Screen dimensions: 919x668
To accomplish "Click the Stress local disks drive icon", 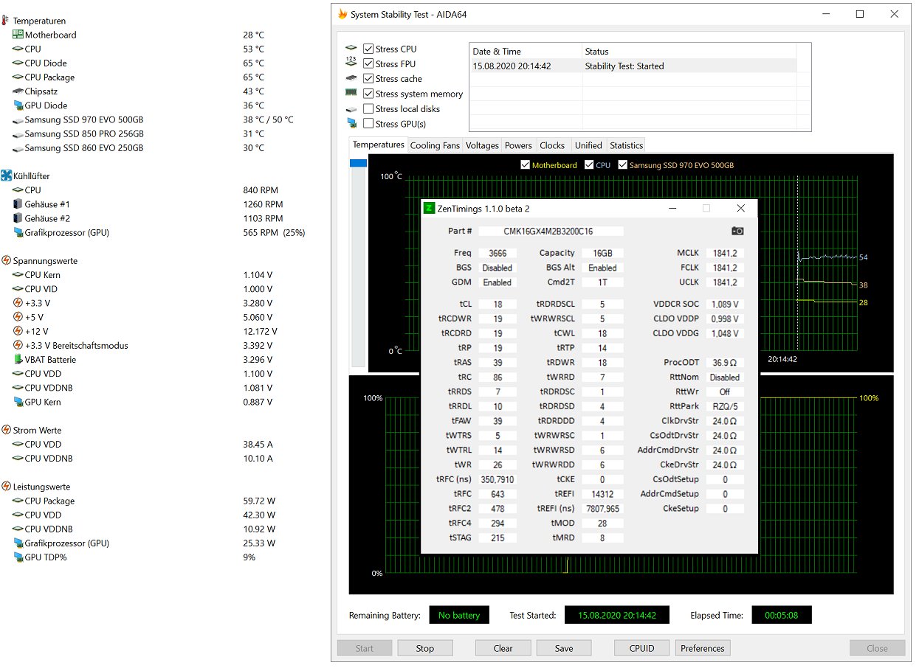I will [x=351, y=109].
